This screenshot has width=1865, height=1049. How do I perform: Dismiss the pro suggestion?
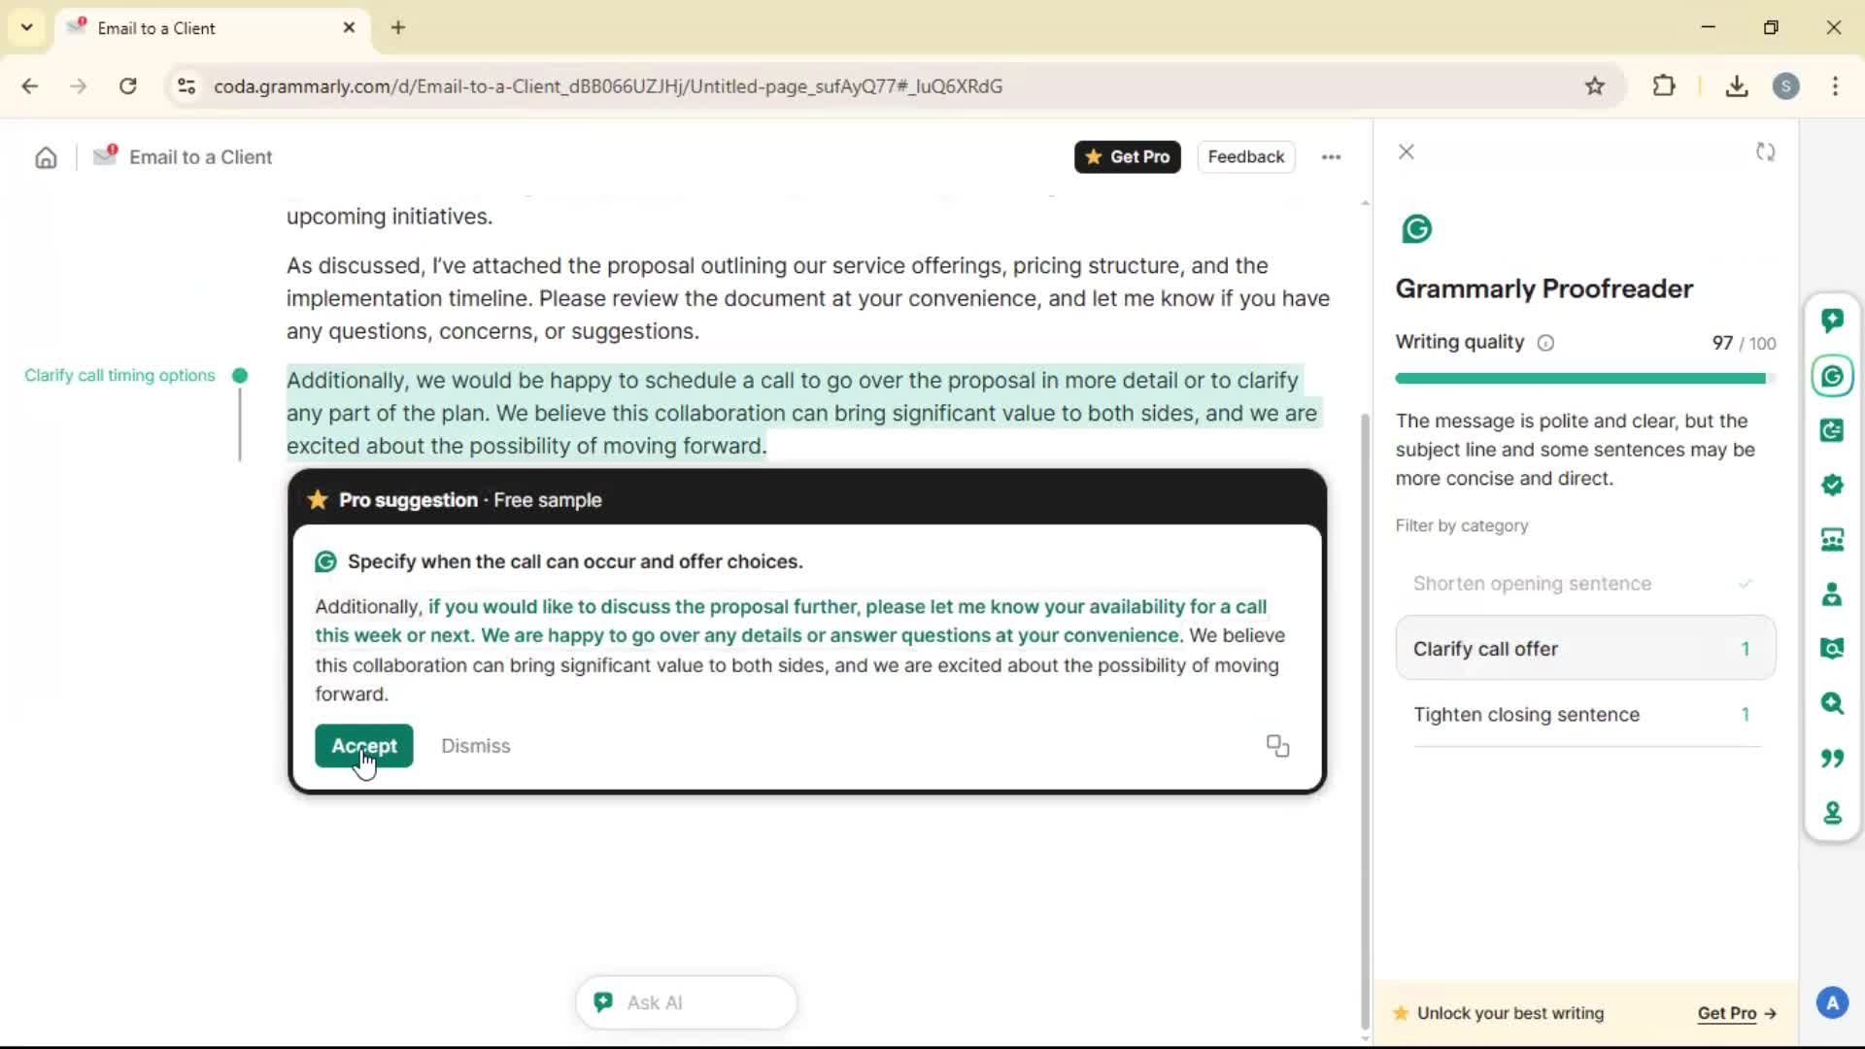[475, 746]
